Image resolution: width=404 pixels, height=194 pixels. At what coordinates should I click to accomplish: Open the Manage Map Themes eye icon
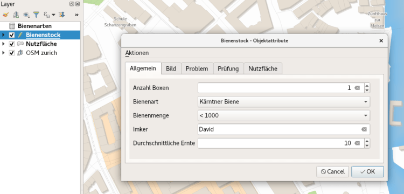[x=26, y=15]
